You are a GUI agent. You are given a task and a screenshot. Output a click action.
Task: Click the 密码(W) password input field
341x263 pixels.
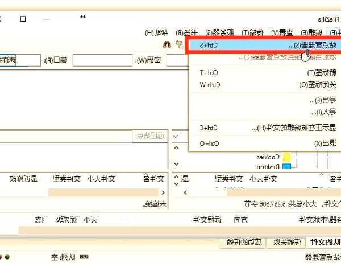(x=103, y=60)
